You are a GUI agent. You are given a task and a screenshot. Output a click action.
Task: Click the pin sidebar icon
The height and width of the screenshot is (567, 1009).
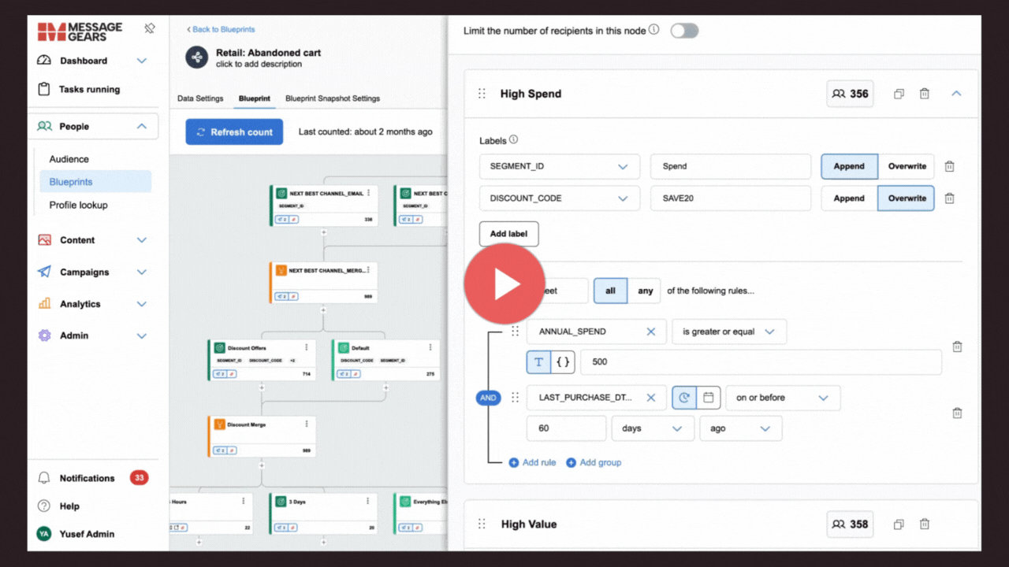(x=149, y=29)
